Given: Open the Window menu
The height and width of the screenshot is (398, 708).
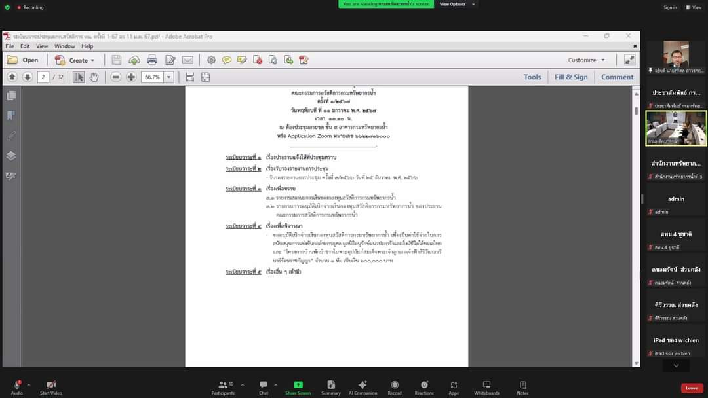Looking at the screenshot, I should coord(64,46).
